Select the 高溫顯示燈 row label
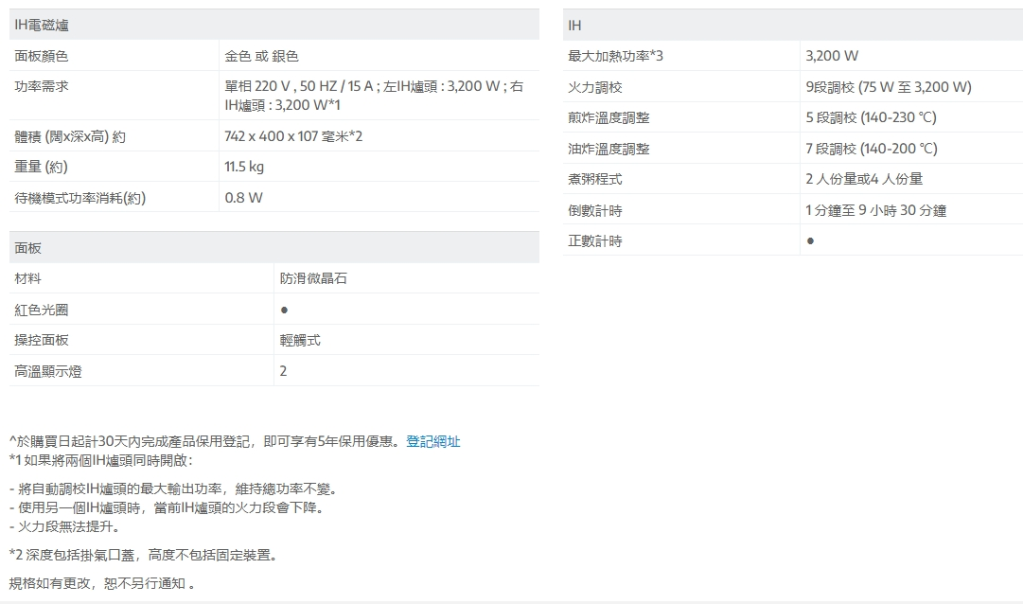Image resolution: width=1023 pixels, height=604 pixels. click(x=48, y=372)
